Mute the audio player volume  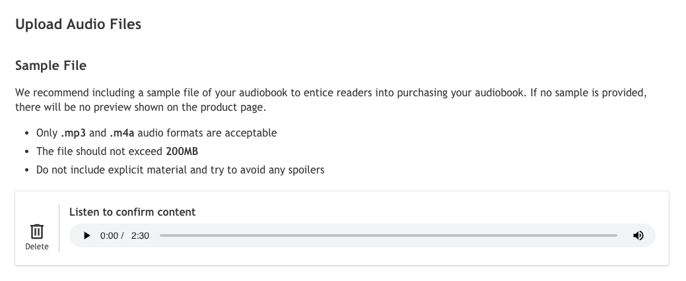pyautogui.click(x=638, y=235)
